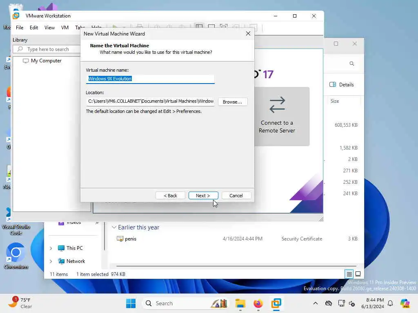Collapse the Earlier this year group

tap(114, 227)
